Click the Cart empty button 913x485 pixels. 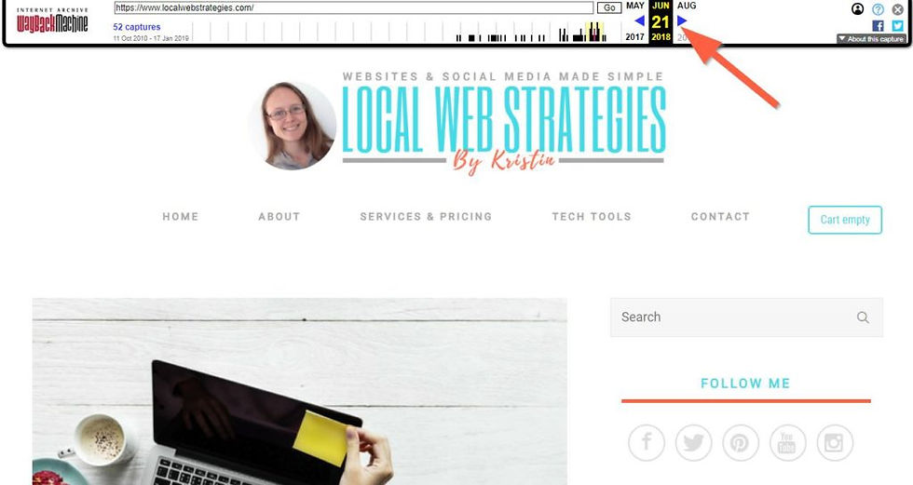click(845, 220)
